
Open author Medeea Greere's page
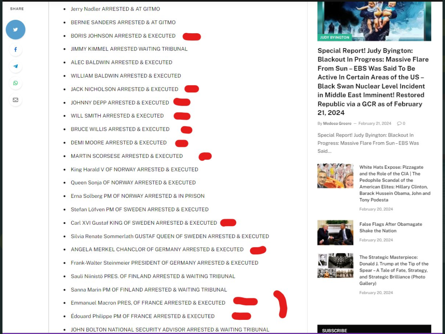(337, 123)
